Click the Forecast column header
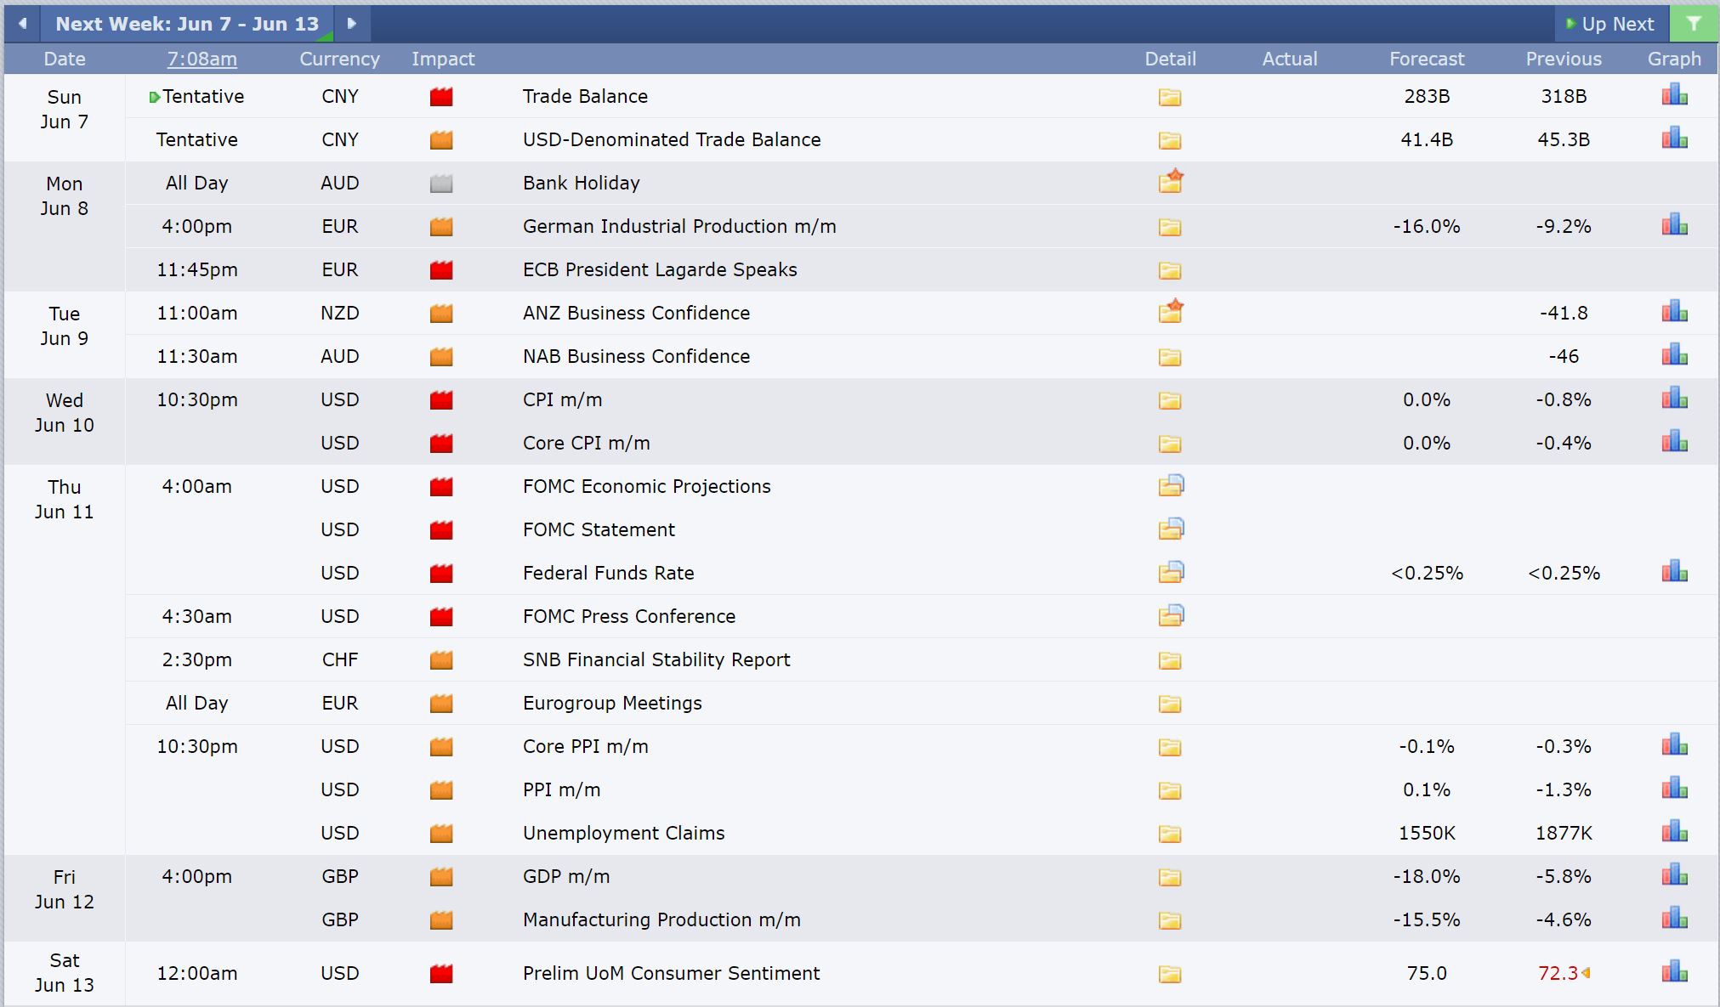 [1427, 59]
